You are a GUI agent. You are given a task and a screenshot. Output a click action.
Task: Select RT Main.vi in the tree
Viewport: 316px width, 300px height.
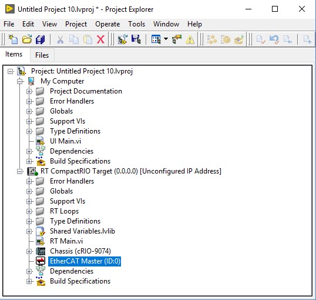66,241
